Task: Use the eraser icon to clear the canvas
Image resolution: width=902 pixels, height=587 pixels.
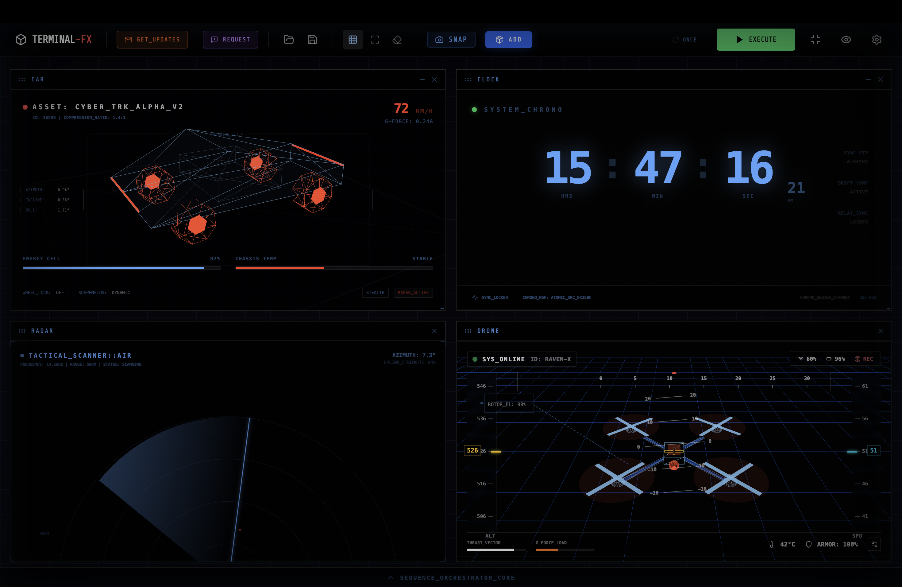Action: (397, 39)
